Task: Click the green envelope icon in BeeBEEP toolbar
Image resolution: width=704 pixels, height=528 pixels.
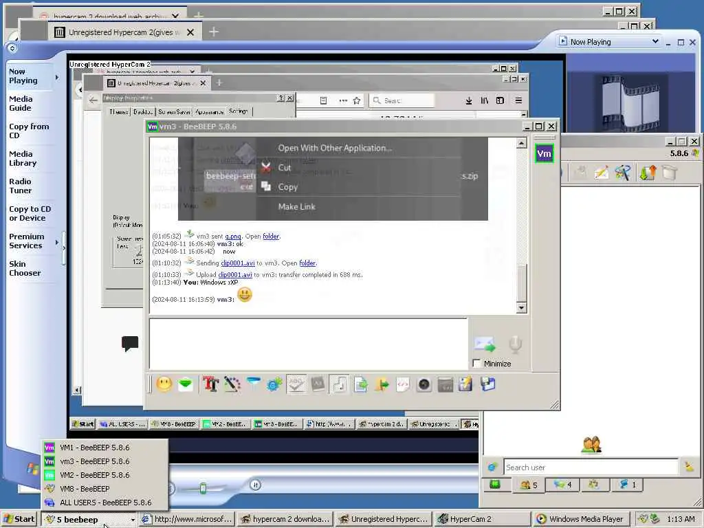Action: point(186,384)
